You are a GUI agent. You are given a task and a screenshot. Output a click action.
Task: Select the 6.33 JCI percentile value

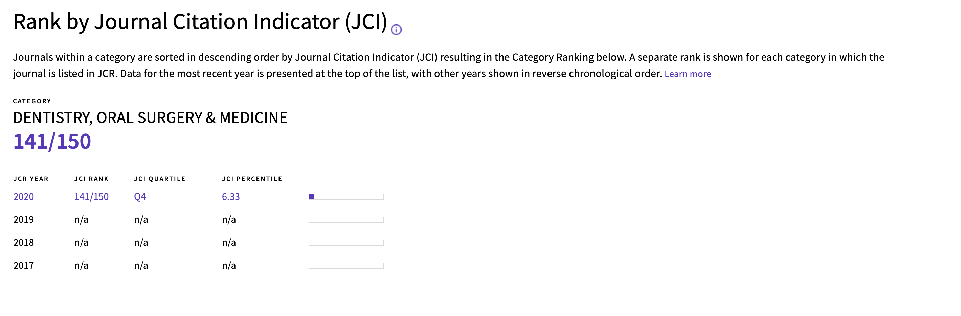click(230, 196)
